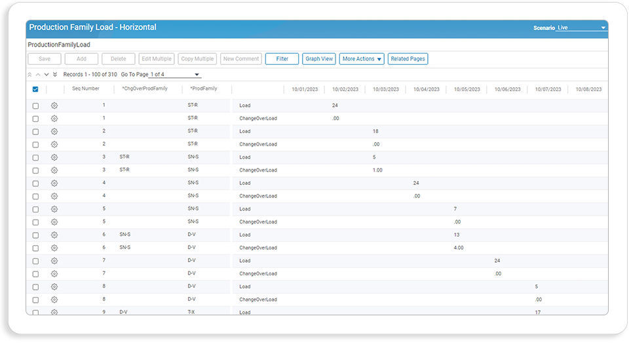The width and height of the screenshot is (629, 354).
Task: Click the Copy Multiple button
Action: click(197, 59)
